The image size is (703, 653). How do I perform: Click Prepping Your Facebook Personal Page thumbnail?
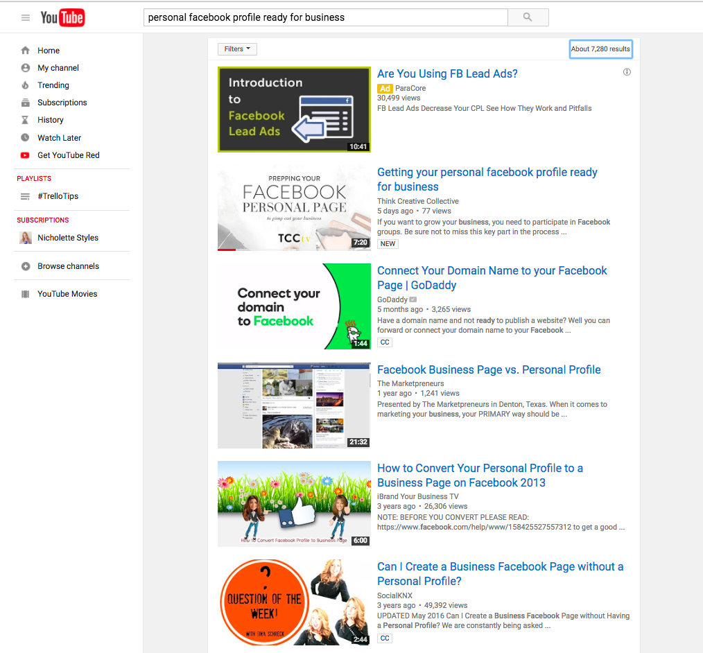[294, 208]
